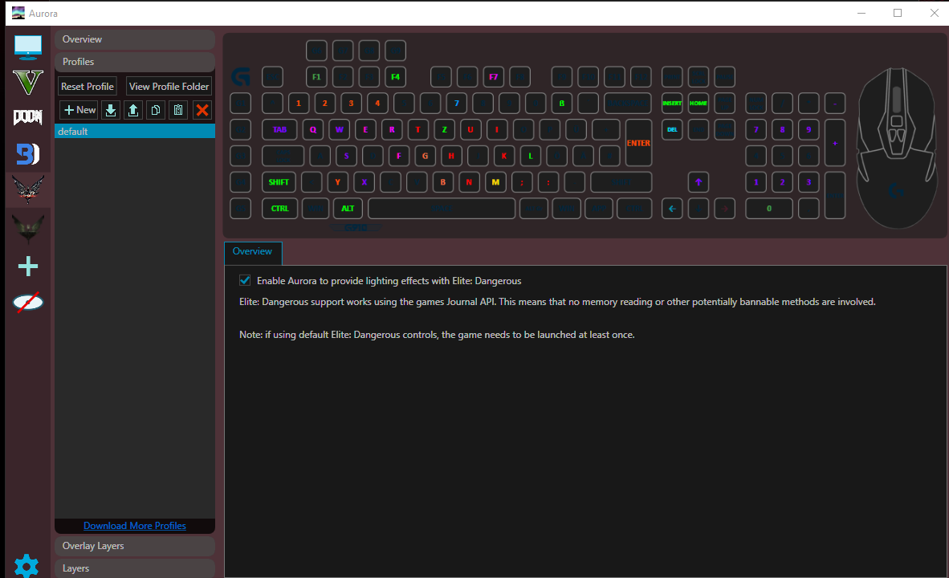Open Aurora settings gear icon
This screenshot has height=578, width=949.
pyautogui.click(x=26, y=566)
